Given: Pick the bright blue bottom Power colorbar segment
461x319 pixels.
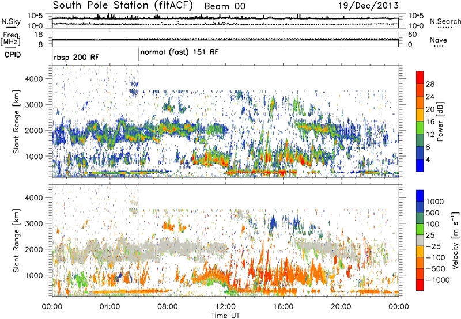Looking at the screenshot, I should (420, 166).
